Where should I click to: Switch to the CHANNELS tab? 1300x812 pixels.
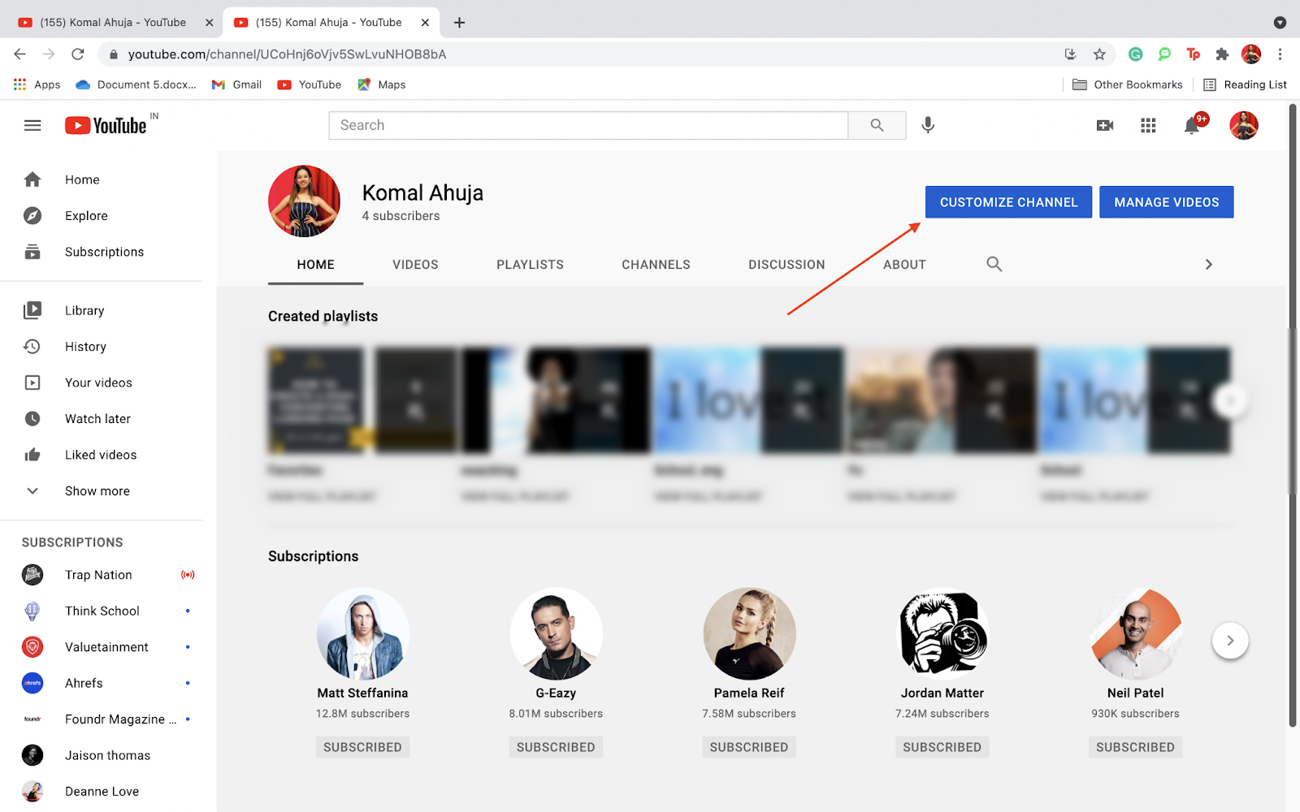point(656,265)
